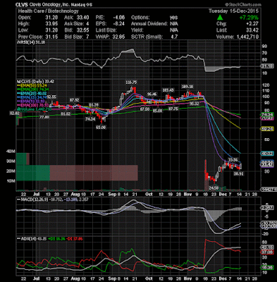Click the 2.357 MACD histogram value tag

tap(267, 208)
